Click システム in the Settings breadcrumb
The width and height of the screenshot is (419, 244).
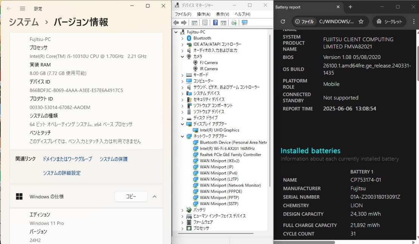pyautogui.click(x=24, y=22)
